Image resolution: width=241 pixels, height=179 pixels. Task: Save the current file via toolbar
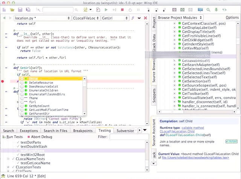click(20, 10)
